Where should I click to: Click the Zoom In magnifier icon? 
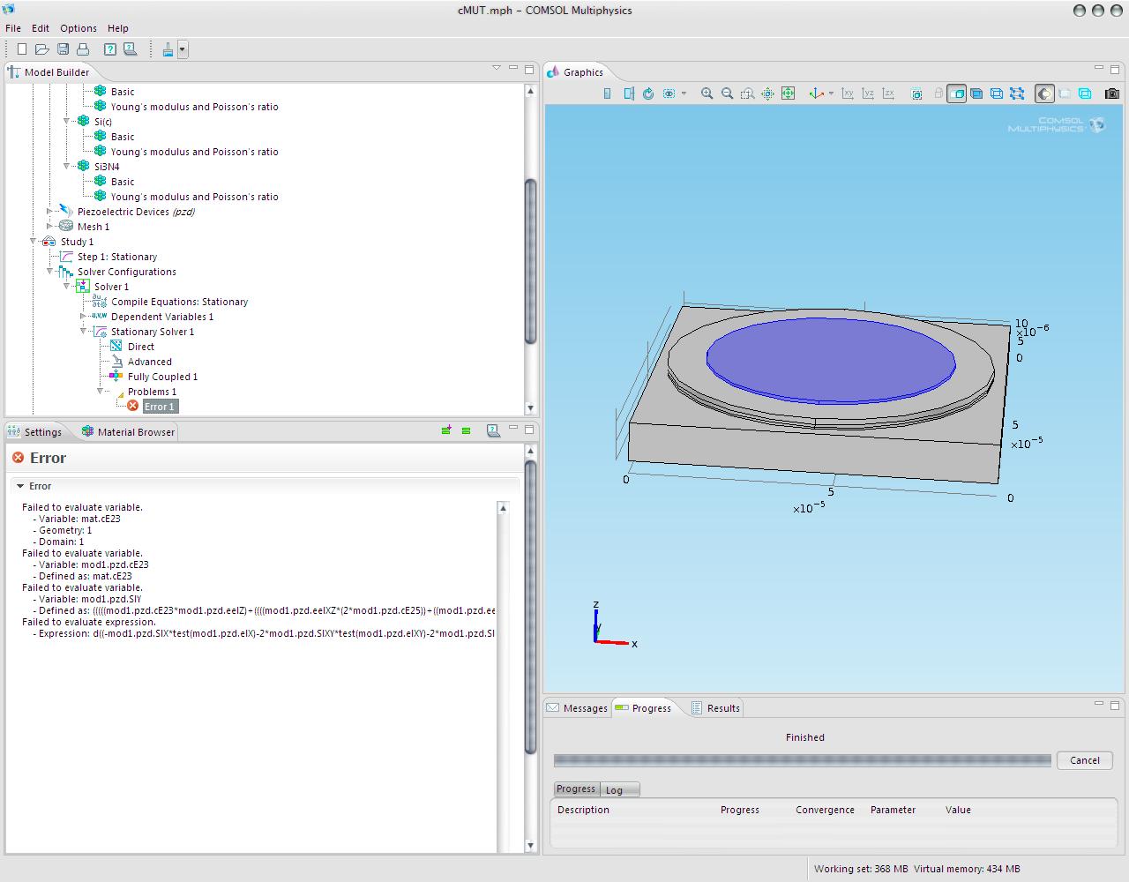point(707,93)
